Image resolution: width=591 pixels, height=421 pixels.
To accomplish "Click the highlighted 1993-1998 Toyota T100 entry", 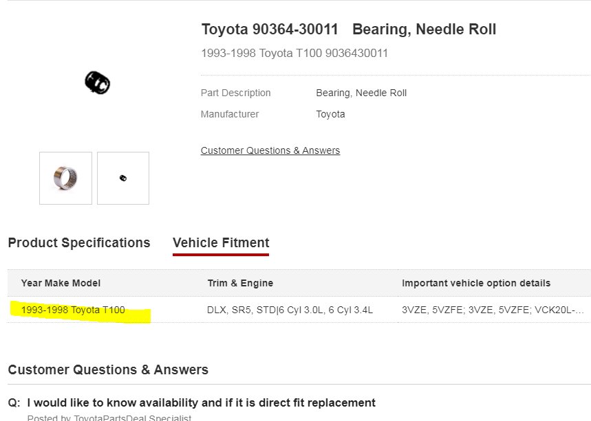I will tap(73, 310).
